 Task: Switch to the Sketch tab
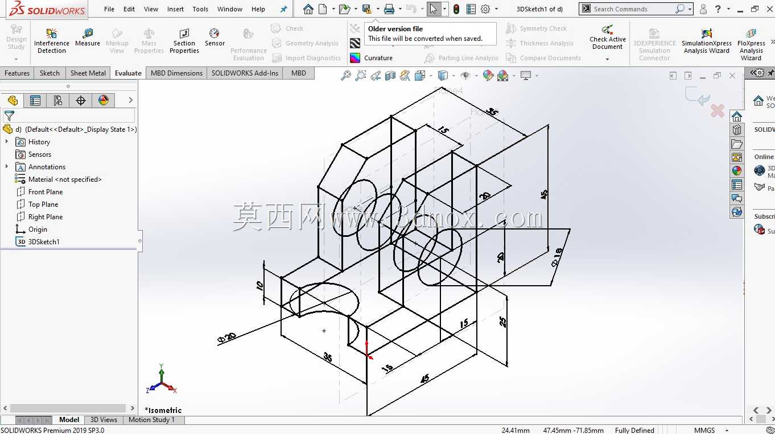50,73
